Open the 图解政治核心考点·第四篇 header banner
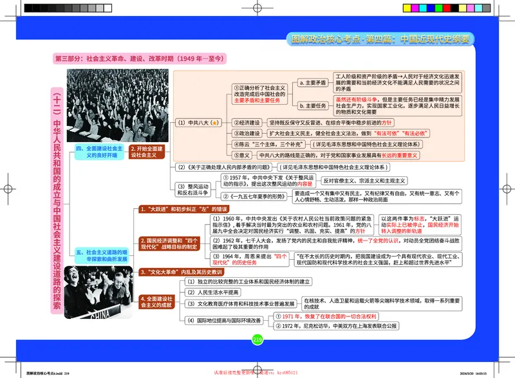This screenshot has height=378, width=515. pos(381,39)
